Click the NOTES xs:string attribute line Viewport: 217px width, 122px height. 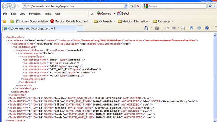pyautogui.click(x=53, y=76)
